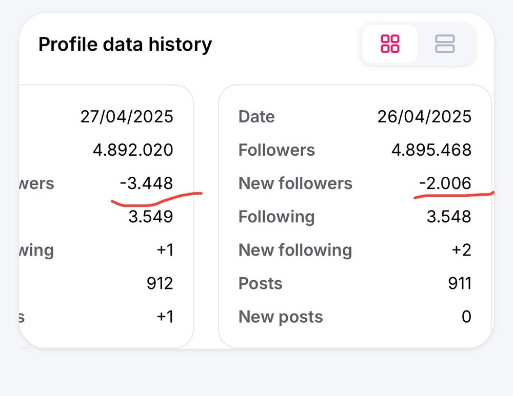The width and height of the screenshot is (513, 396).
Task: Click the Posts label in right card
Action: (x=261, y=283)
